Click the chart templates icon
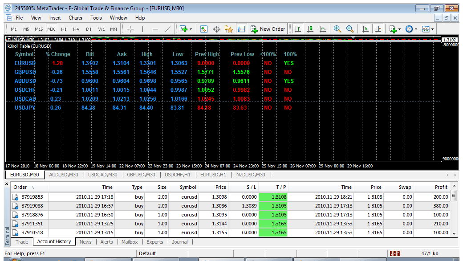Image resolution: width=463 pixels, height=261 pixels. click(426, 29)
